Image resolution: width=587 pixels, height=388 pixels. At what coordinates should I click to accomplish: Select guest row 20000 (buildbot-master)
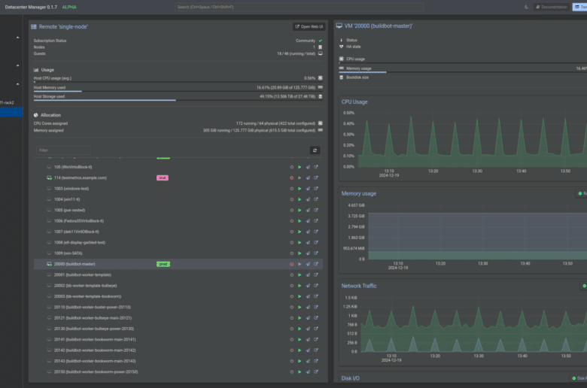coord(178,264)
